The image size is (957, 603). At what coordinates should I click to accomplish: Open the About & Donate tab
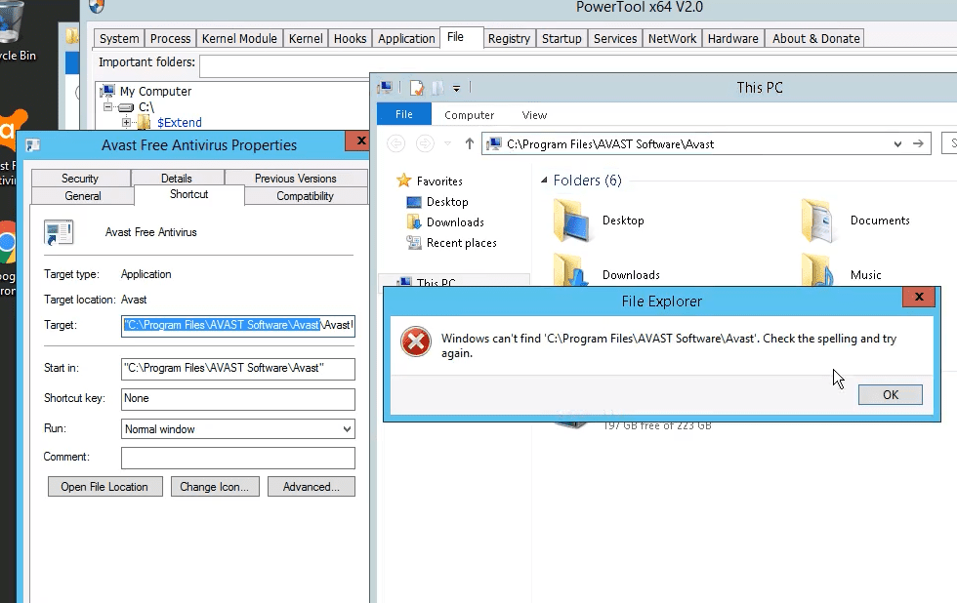pos(816,38)
